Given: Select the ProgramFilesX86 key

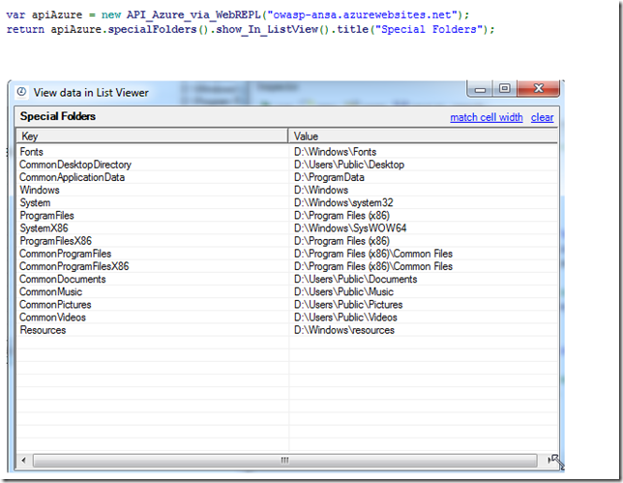Looking at the screenshot, I should click(x=54, y=241).
